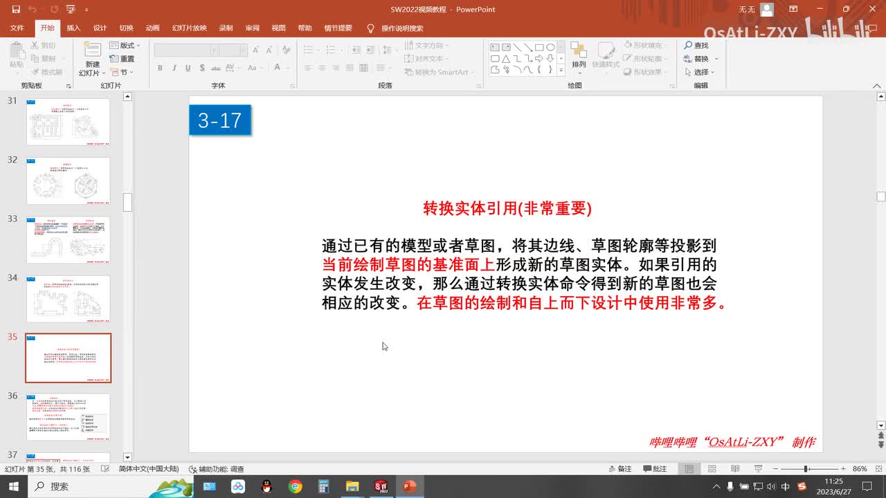Click language indicator 简体中文(中国大陆)
The height and width of the screenshot is (498, 886).
[148, 469]
